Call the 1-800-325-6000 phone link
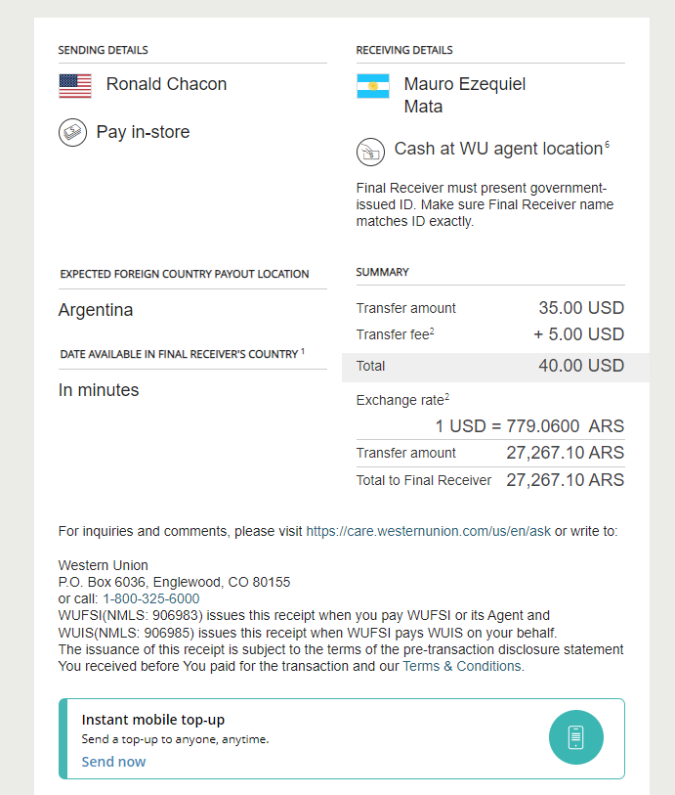 150,598
